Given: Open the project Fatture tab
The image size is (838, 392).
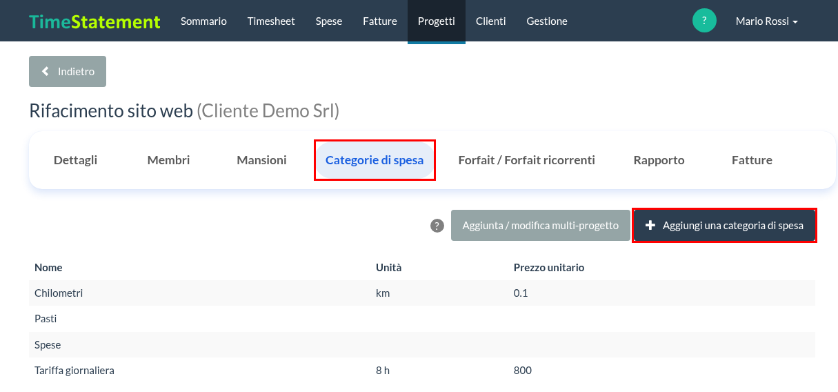Looking at the screenshot, I should 752,160.
